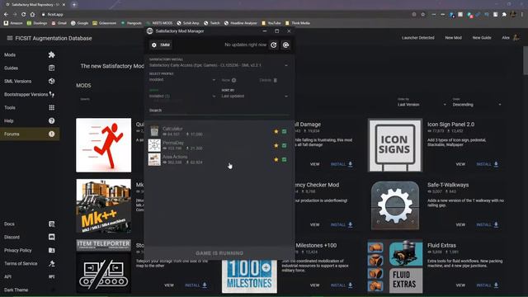
Task: Click the Help question mark icon
Action: coord(51,120)
